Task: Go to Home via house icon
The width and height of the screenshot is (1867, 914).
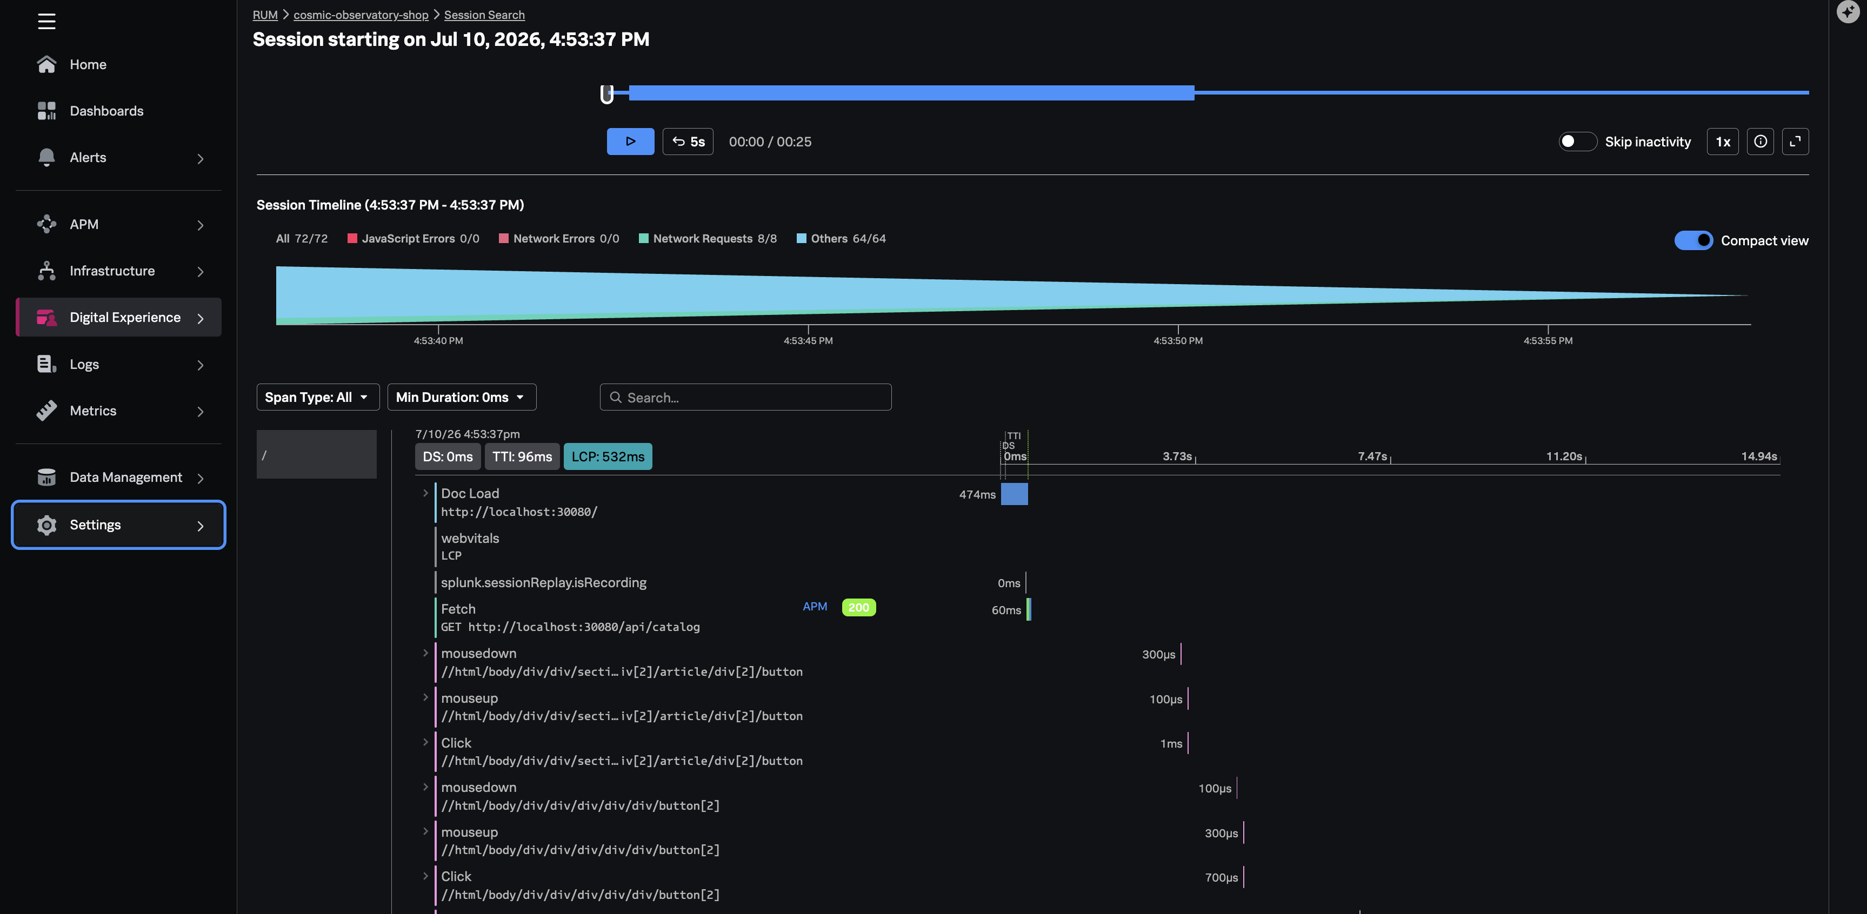Action: coord(46,64)
